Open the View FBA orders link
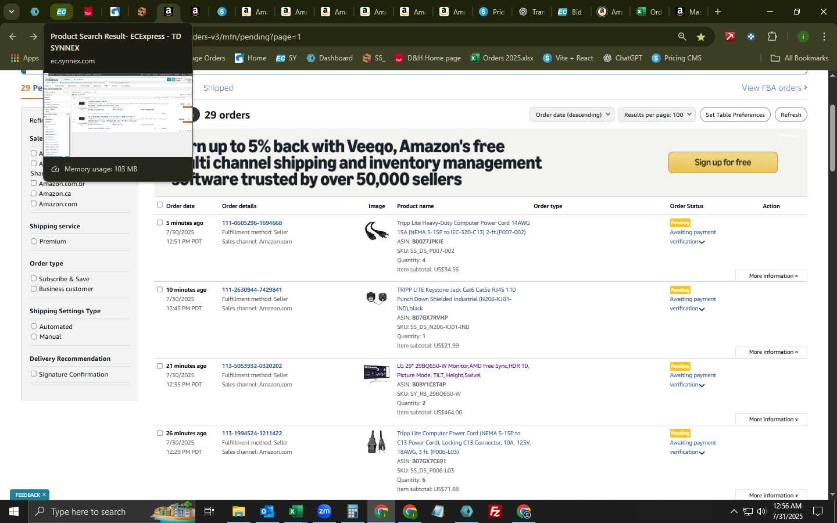 pyautogui.click(x=774, y=88)
